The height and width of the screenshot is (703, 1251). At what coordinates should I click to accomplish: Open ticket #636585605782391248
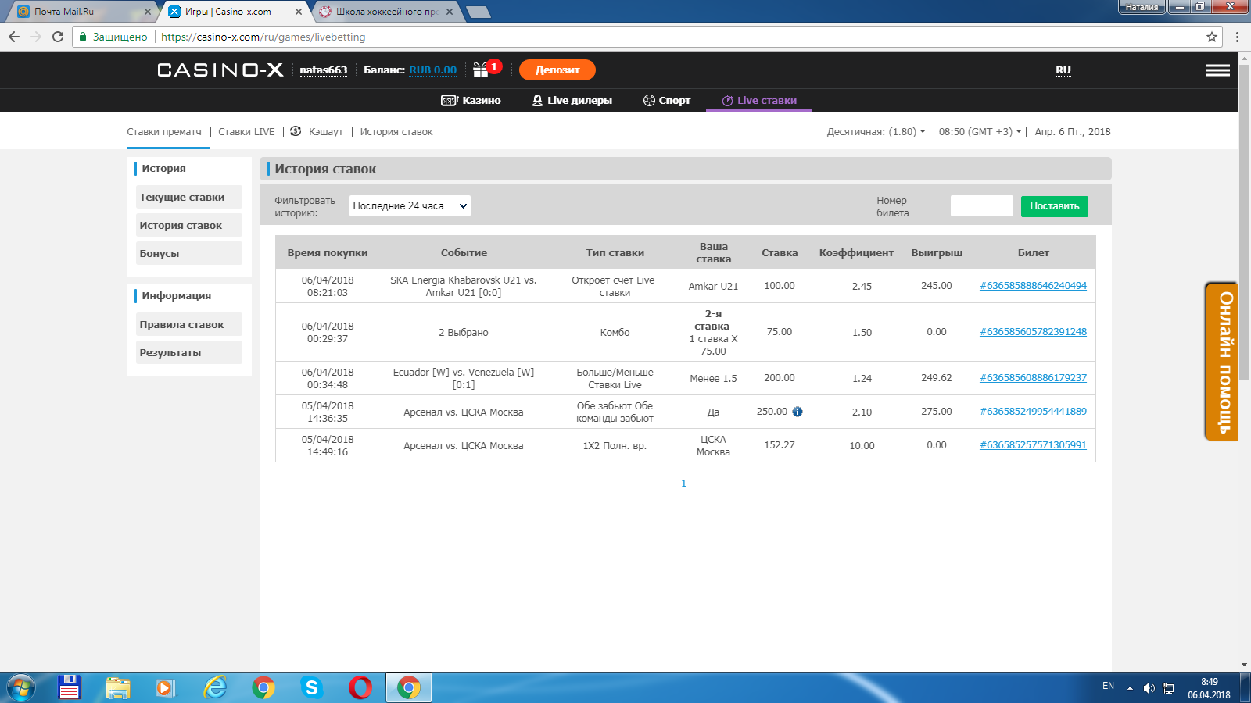point(1034,332)
